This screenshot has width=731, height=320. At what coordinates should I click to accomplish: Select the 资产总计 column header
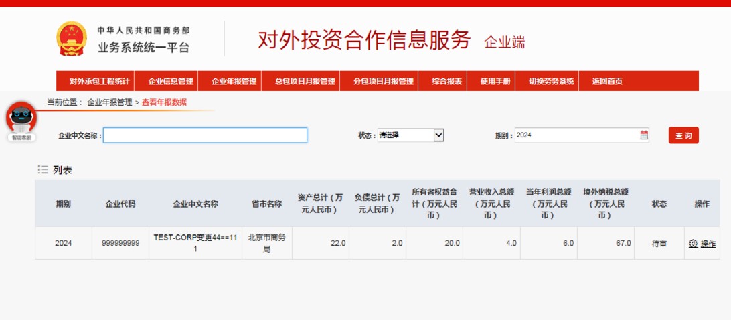tap(320, 204)
